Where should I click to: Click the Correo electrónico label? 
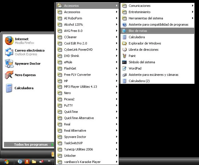[x=30, y=50]
